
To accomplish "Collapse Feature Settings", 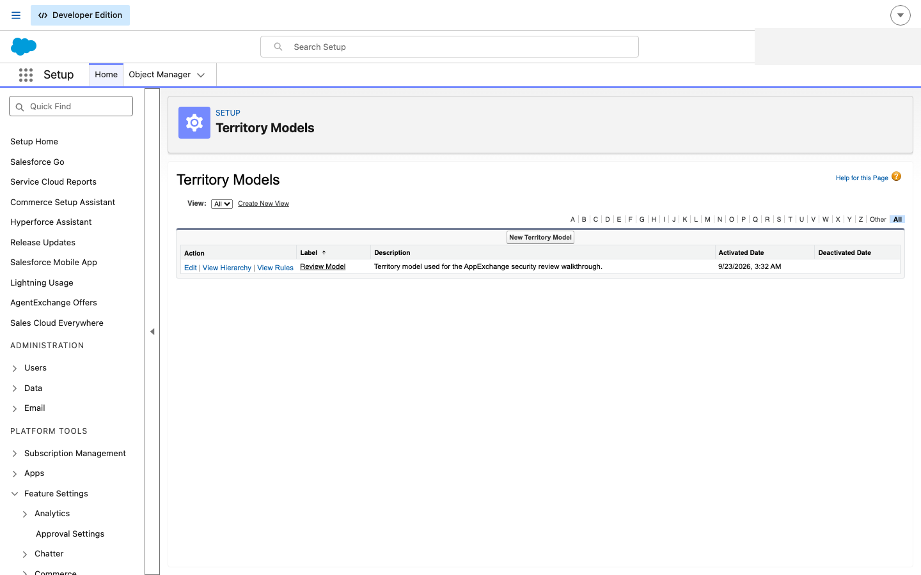I will [x=15, y=494].
